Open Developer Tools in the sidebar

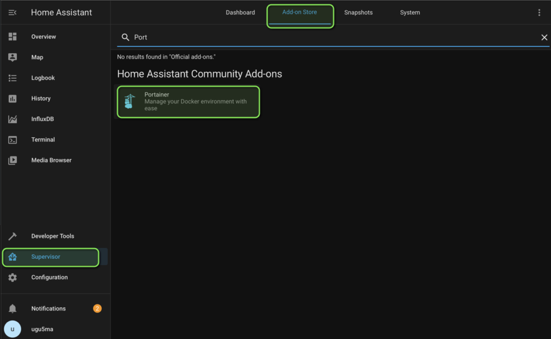[54, 236]
